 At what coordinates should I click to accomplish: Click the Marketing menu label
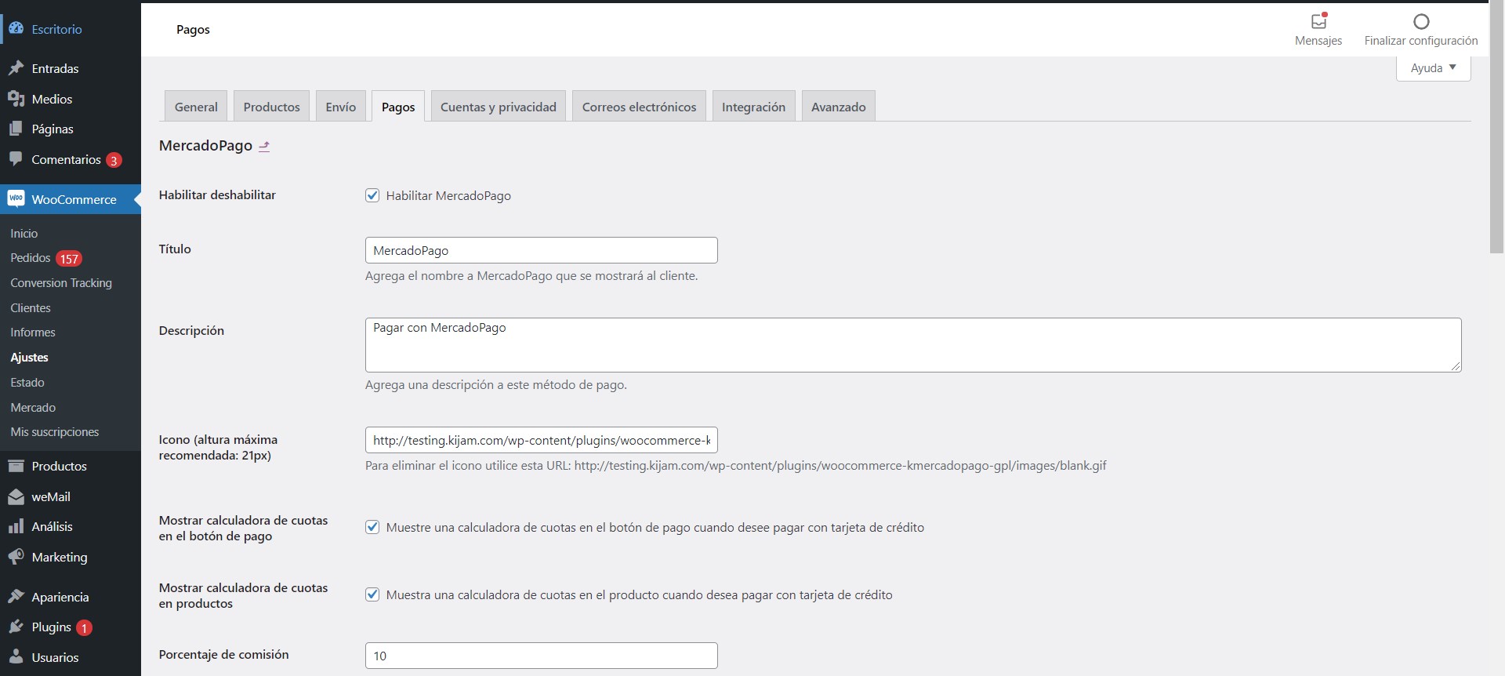point(60,557)
